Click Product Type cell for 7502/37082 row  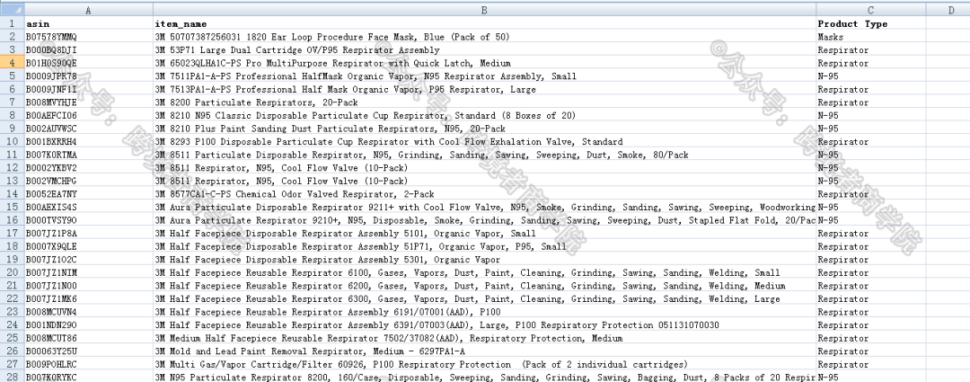[871, 338]
